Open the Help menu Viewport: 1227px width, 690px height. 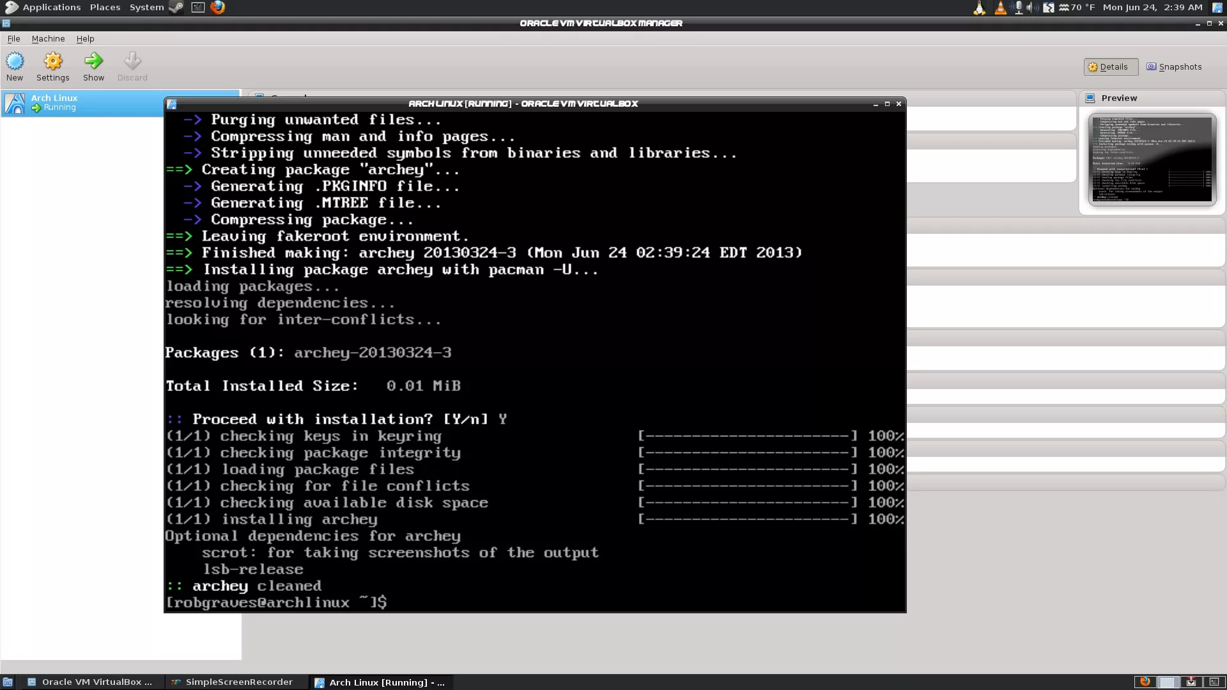(85, 39)
